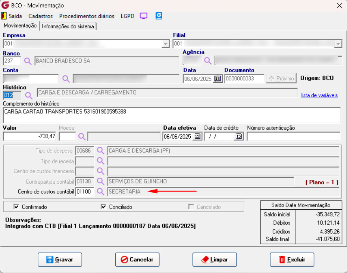Click the Débitos value 10.121,14
This screenshot has width=347, height=273.
click(x=328, y=223)
